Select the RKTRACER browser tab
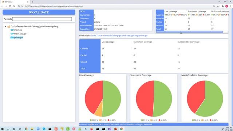 tap(15, 2)
